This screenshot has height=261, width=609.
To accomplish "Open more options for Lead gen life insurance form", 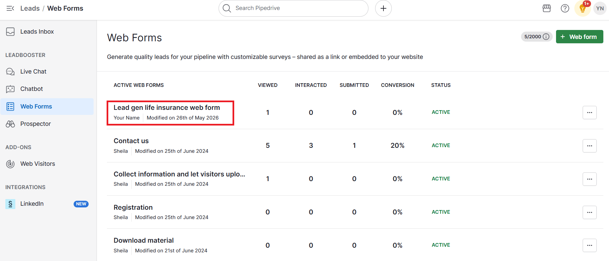I will [x=589, y=113].
